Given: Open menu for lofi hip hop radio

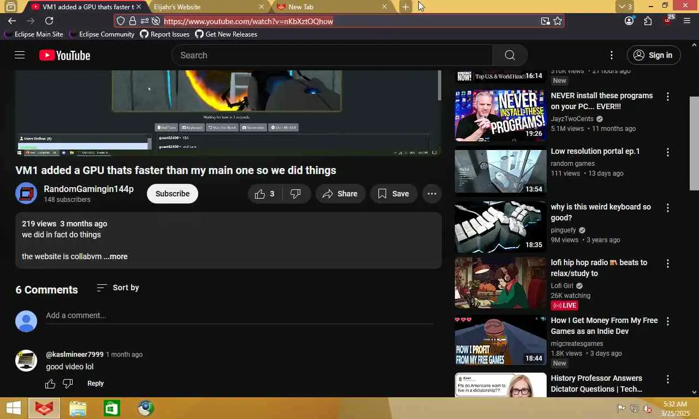Looking at the screenshot, I should (x=667, y=264).
